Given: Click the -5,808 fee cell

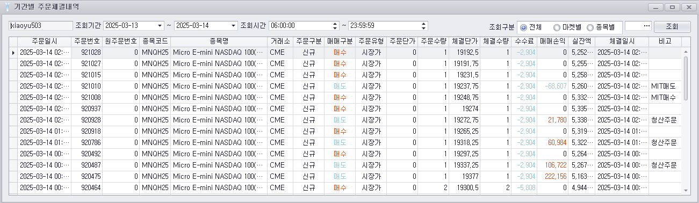Looking at the screenshot, I should point(524,188).
